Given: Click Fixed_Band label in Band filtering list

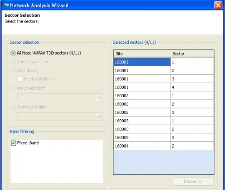Looking at the screenshot, I should [28, 143].
